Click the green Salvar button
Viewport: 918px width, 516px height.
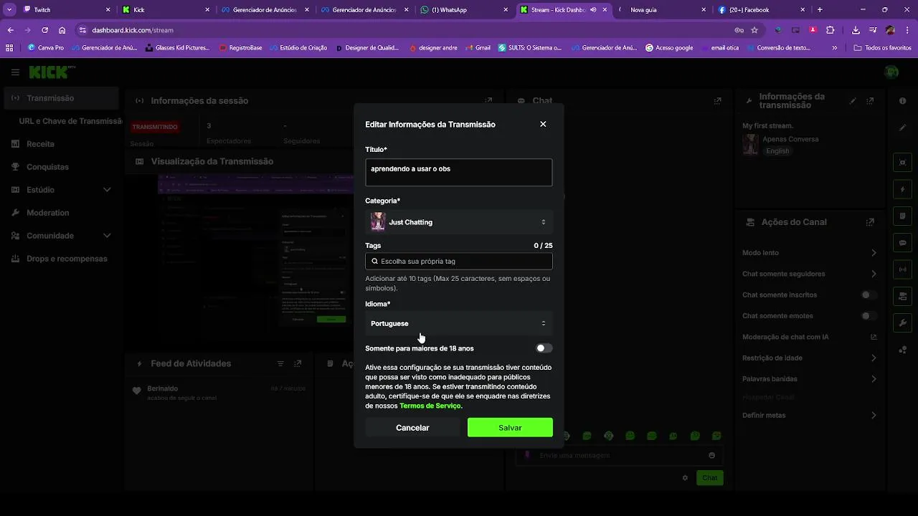(510, 428)
